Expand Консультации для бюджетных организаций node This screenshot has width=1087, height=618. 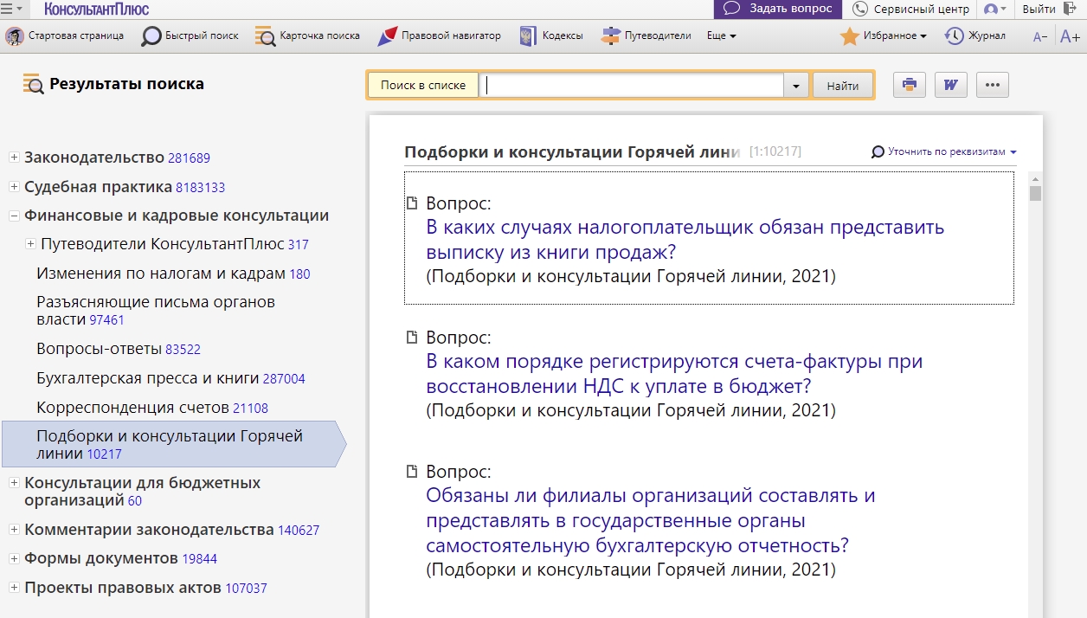pyautogui.click(x=14, y=482)
